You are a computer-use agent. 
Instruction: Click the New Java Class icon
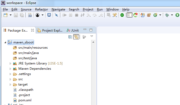coord(155,15)
